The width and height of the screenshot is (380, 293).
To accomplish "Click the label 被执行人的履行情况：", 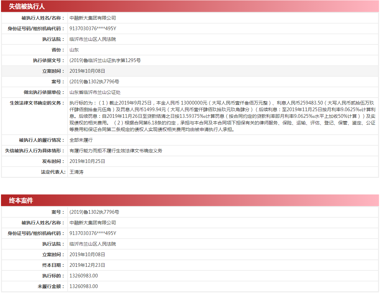I will coord(42,140).
